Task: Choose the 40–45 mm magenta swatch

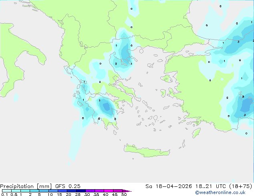Action: tap(109, 191)
